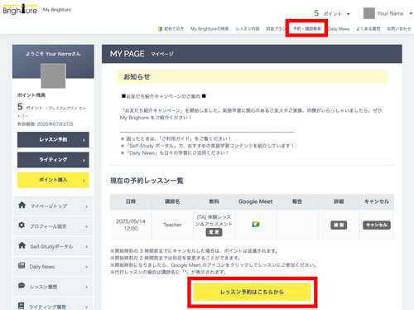Click the newspaper icon for Daily News sidebar

pos(22,265)
